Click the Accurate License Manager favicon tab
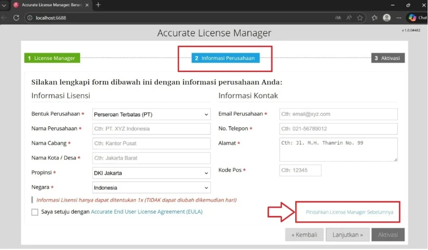This screenshot has height=250, width=428. pyautogui.click(x=16, y=5)
